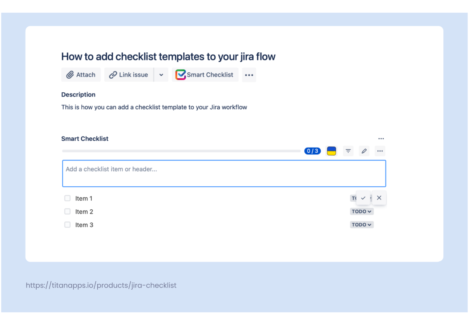Open the Smart Checklist app icon
This screenshot has width=469, height=325.
[x=180, y=74]
